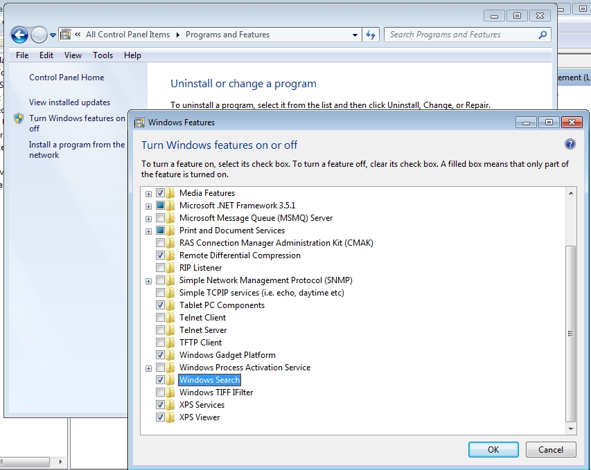Expand Print and Document Services node
591x470 pixels.
click(x=148, y=231)
